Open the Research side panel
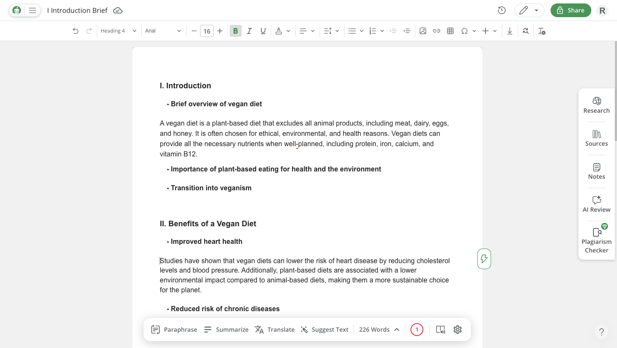The height and width of the screenshot is (348, 617). coord(596,105)
